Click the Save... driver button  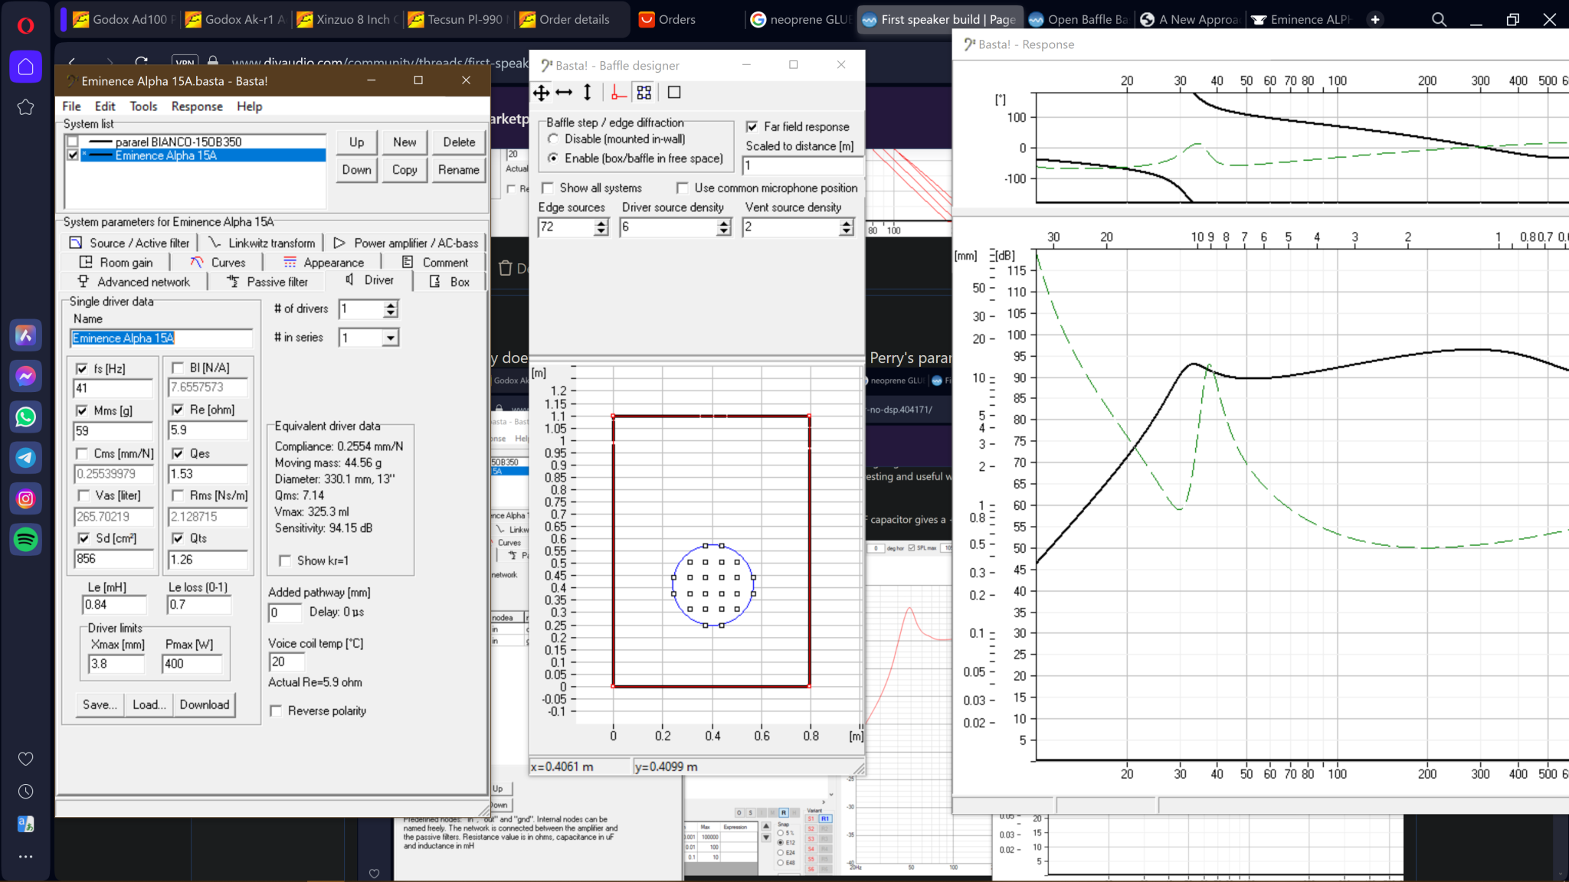coord(100,705)
